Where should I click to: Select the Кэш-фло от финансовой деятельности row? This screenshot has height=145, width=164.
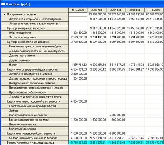(83, 133)
